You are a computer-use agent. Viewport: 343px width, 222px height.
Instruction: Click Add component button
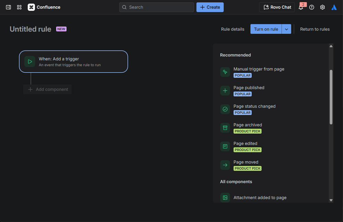coord(47,89)
